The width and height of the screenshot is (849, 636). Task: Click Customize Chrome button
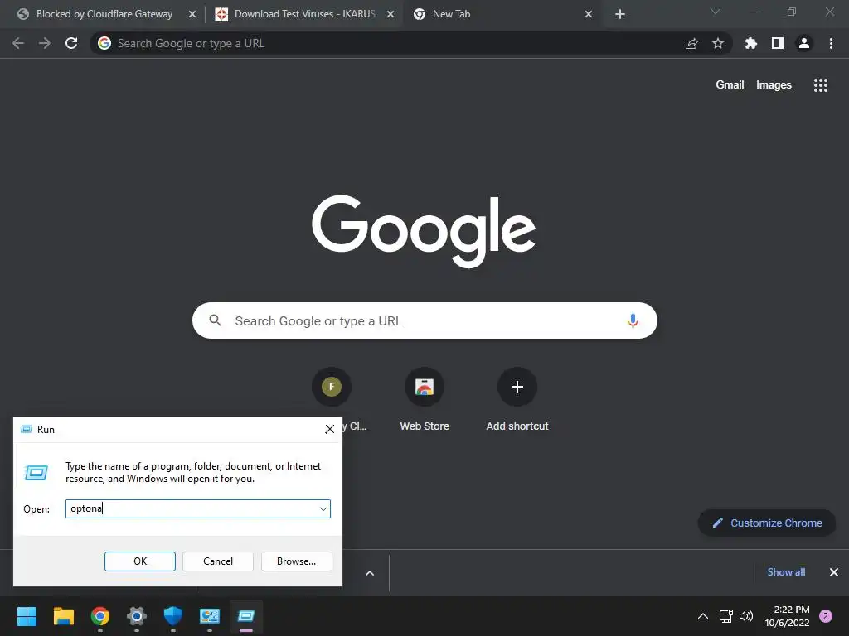pos(767,523)
